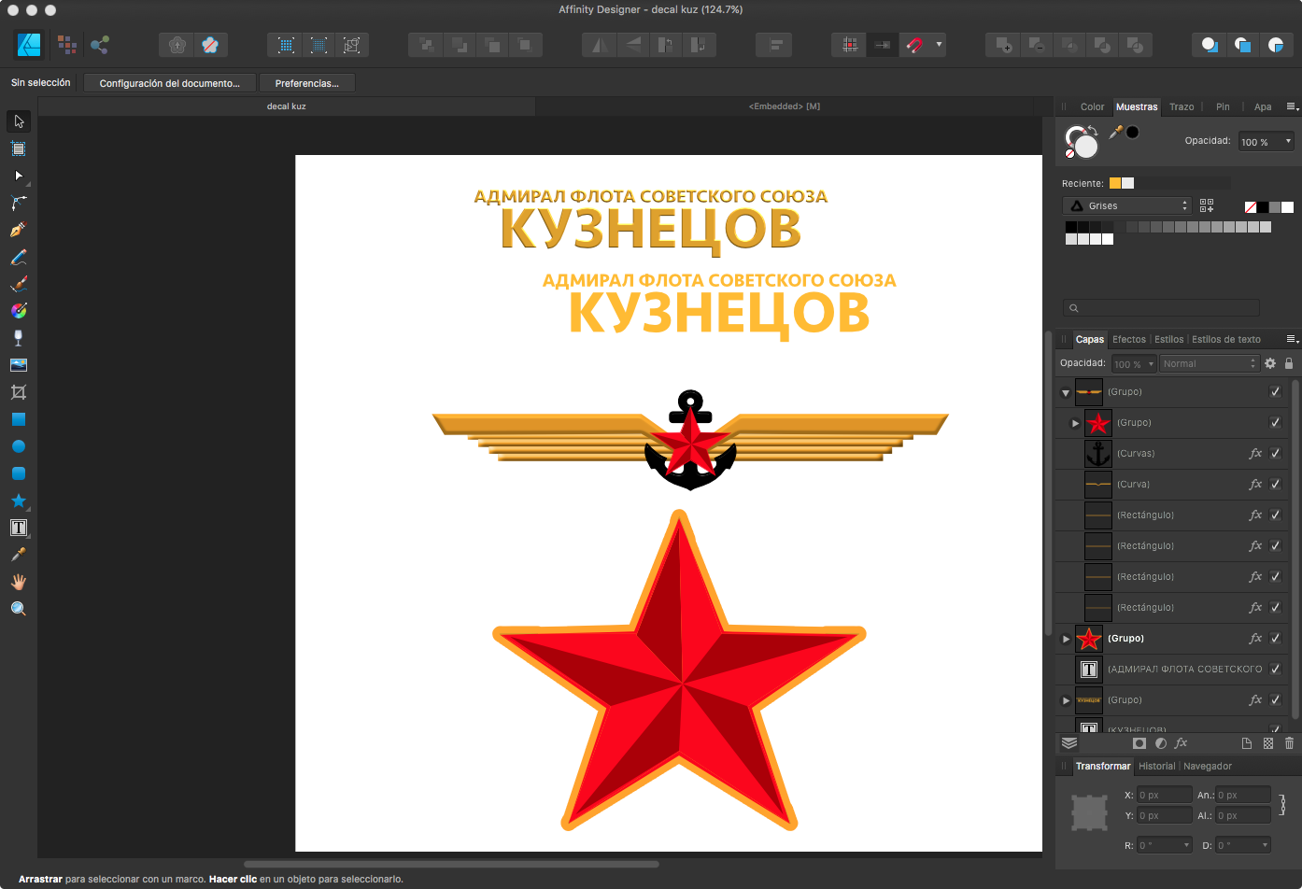The width and height of the screenshot is (1302, 889).
Task: Open the Preferencias button
Action: [x=307, y=83]
